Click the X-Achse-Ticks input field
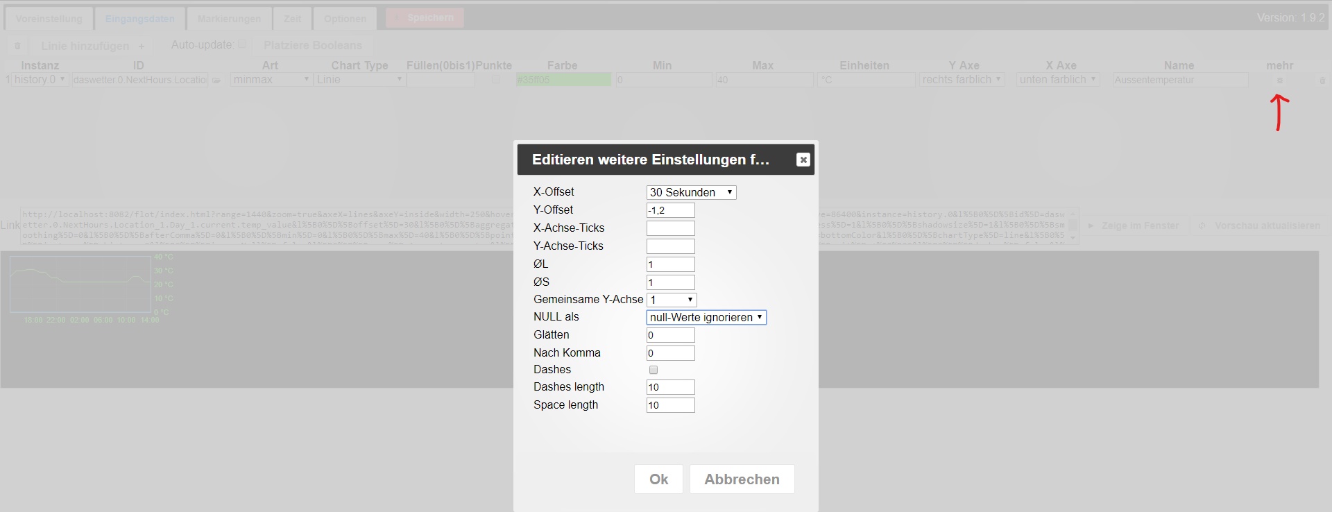Screen dimensions: 1332x512 pos(670,228)
